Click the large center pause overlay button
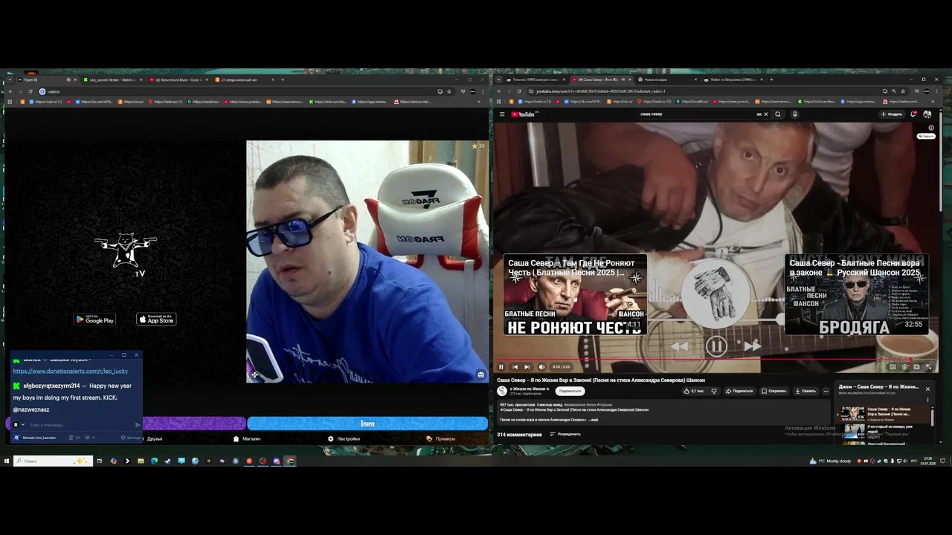 [x=716, y=346]
